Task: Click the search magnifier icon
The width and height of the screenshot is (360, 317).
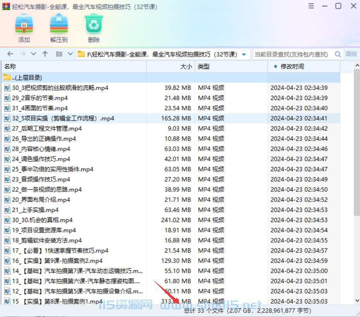Action: (x=338, y=54)
